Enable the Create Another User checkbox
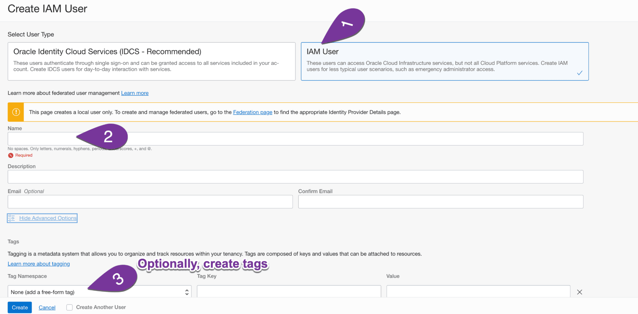Image resolution: width=638 pixels, height=314 pixels. click(x=70, y=307)
